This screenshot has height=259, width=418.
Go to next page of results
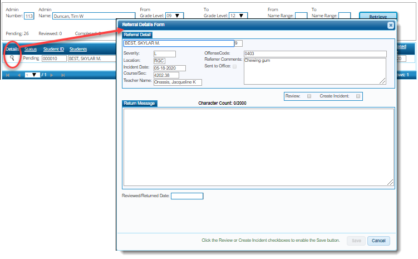(51, 75)
